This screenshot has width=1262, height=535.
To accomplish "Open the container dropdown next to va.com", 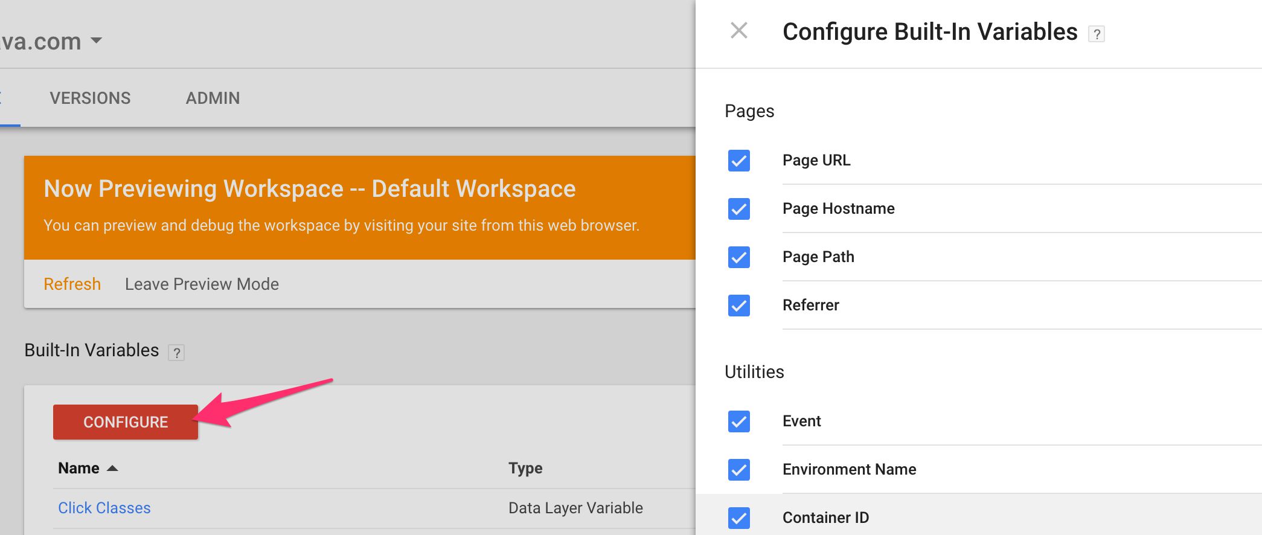I will (96, 41).
